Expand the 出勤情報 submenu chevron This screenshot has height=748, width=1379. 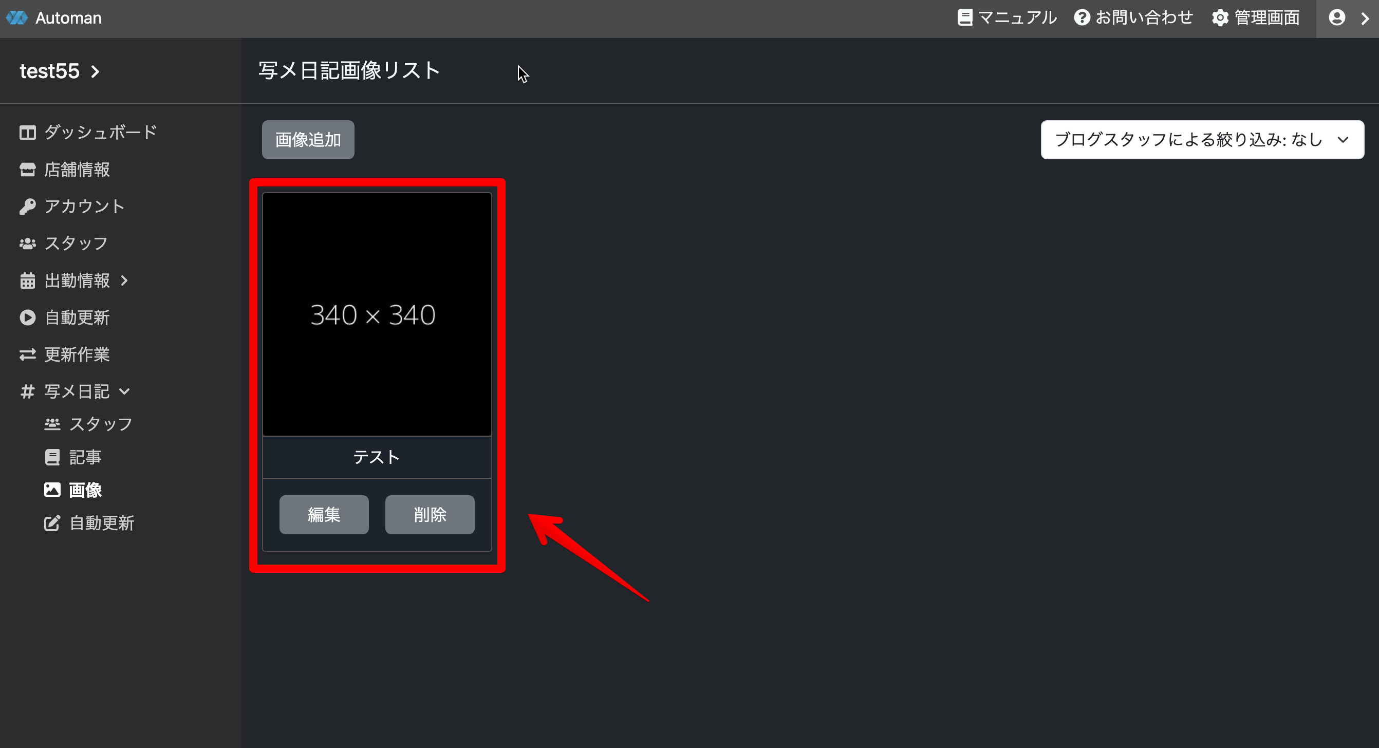[124, 280]
